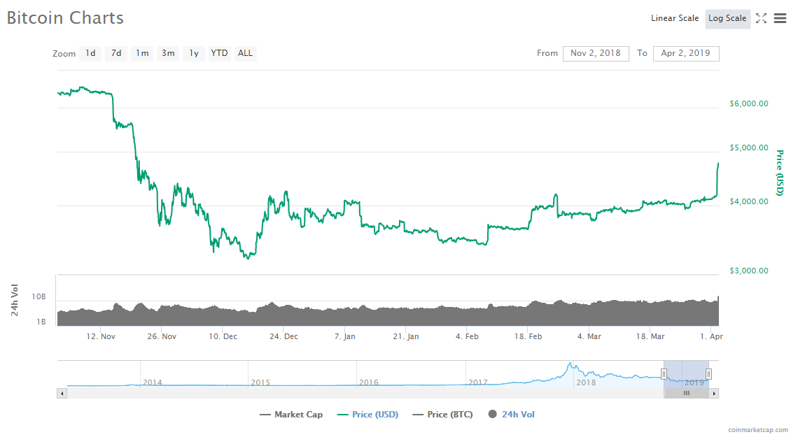Set zoom range to 7d

116,53
